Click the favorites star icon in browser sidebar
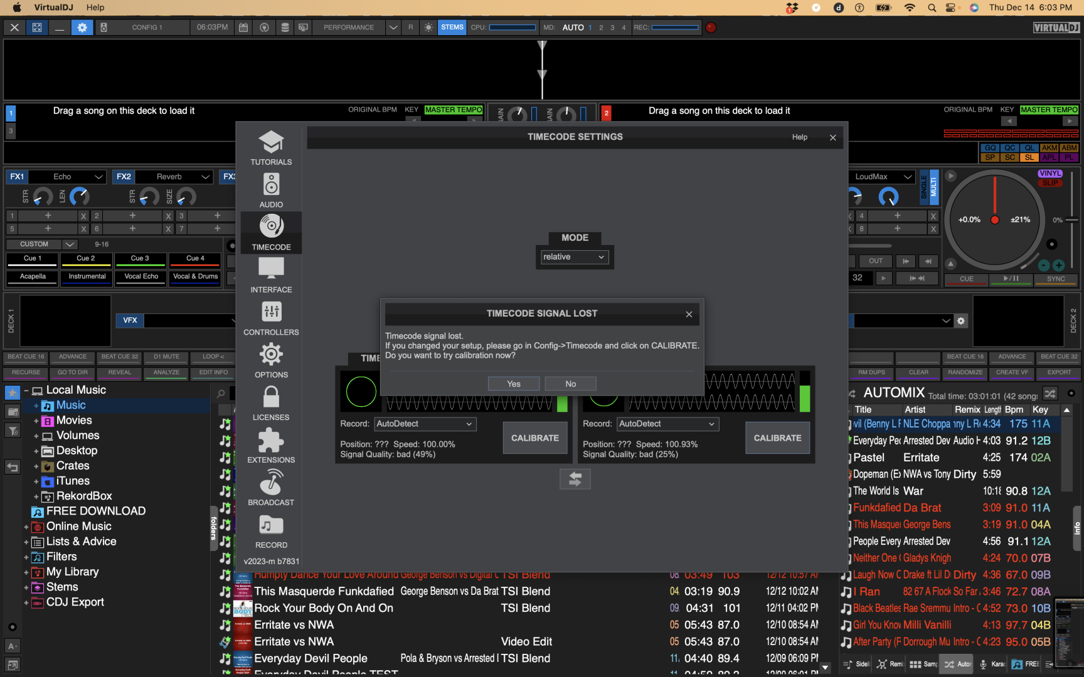Screen dimensions: 1084x677 [x=13, y=393]
